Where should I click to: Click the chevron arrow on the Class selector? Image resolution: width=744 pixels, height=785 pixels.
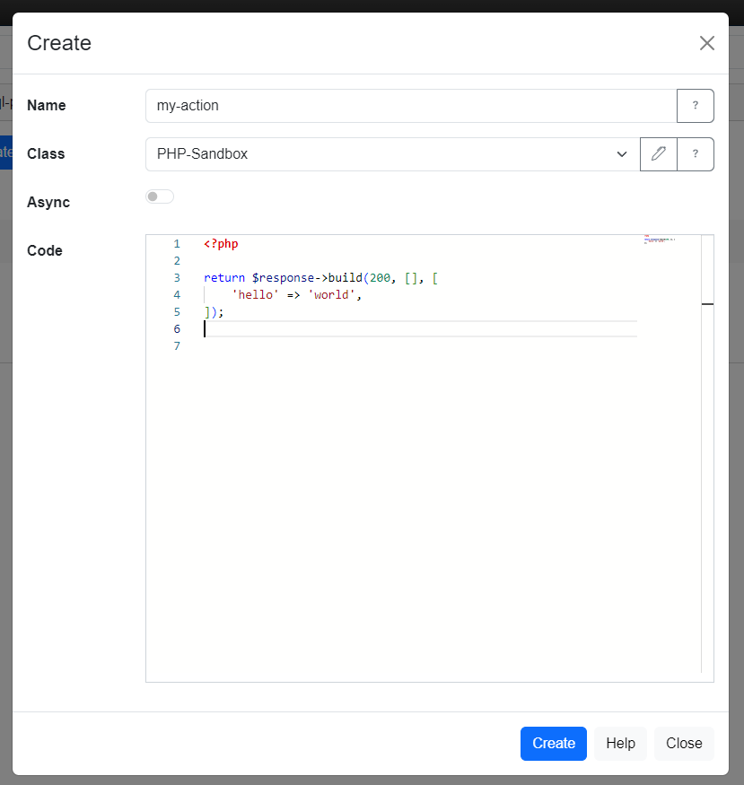pyautogui.click(x=622, y=153)
